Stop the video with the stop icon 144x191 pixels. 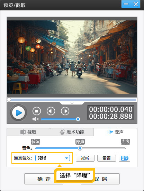pos(37,111)
